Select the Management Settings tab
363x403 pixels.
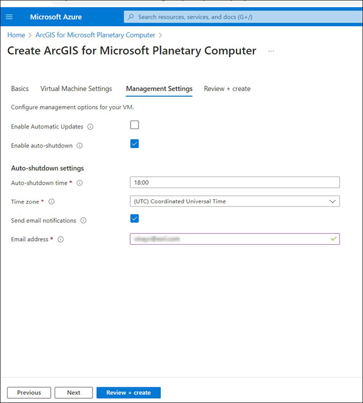pos(159,88)
